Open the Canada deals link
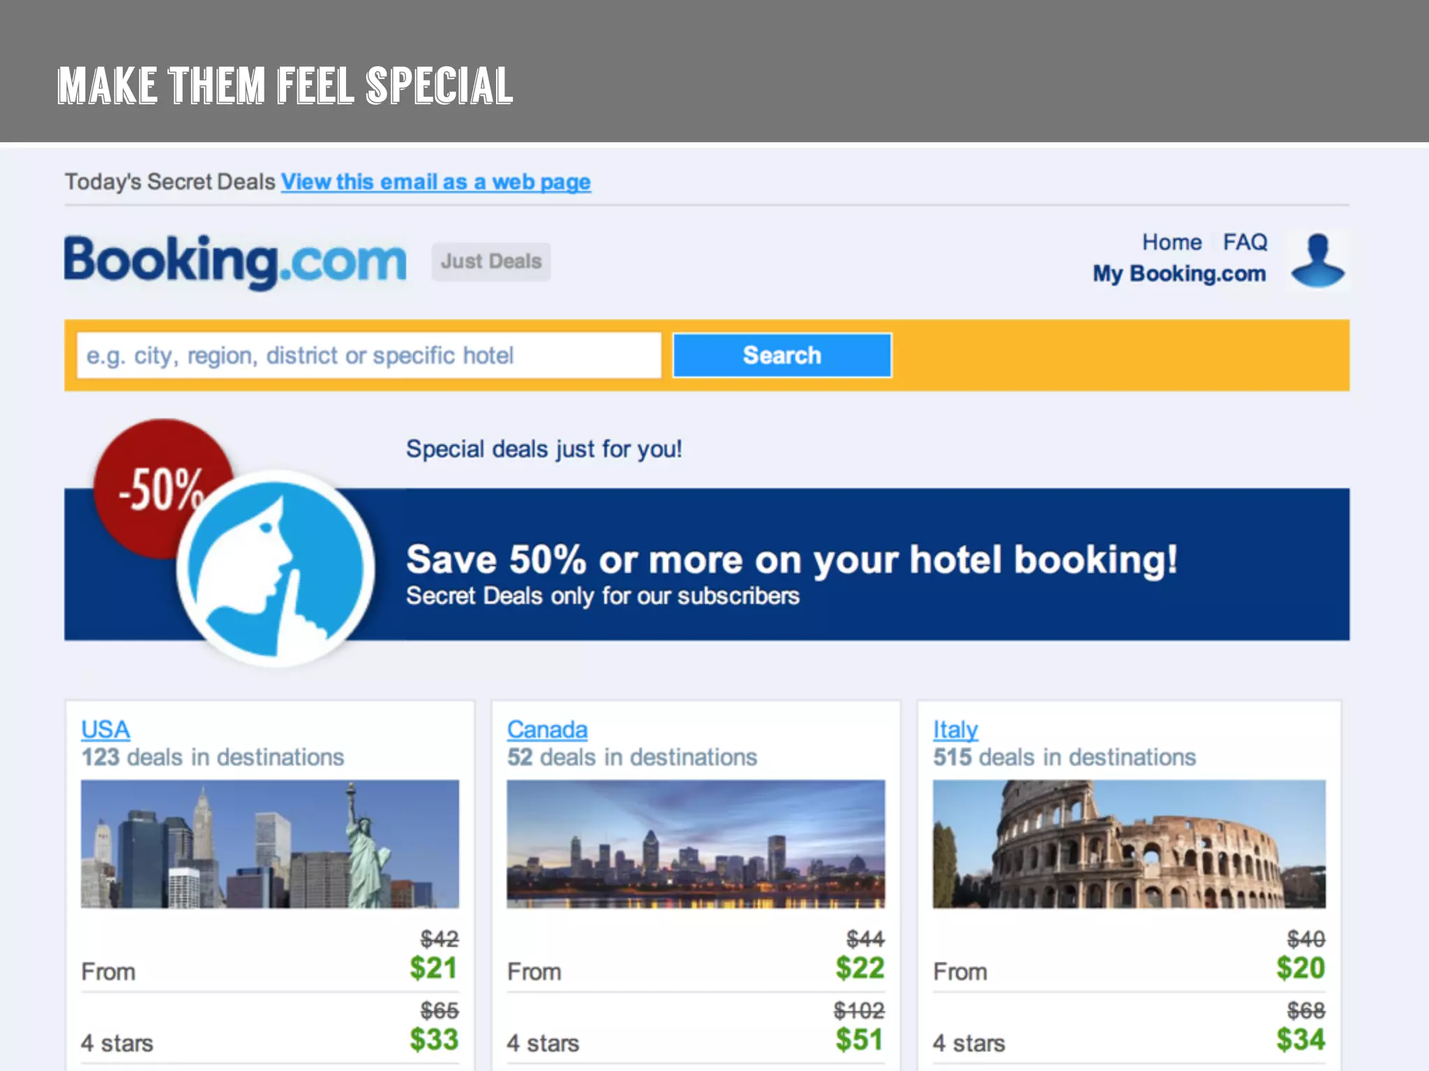Image resolution: width=1429 pixels, height=1071 pixels. coord(547,729)
